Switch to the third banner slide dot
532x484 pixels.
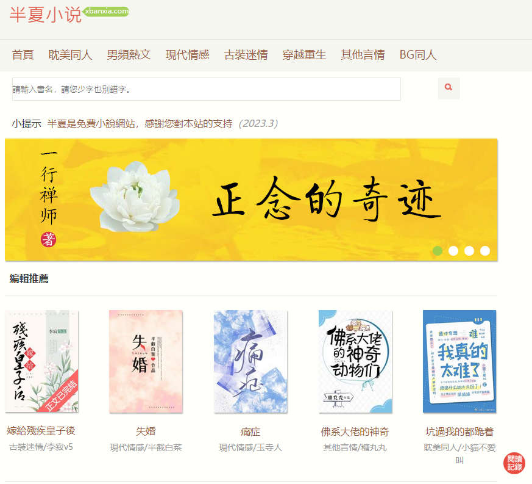469,251
